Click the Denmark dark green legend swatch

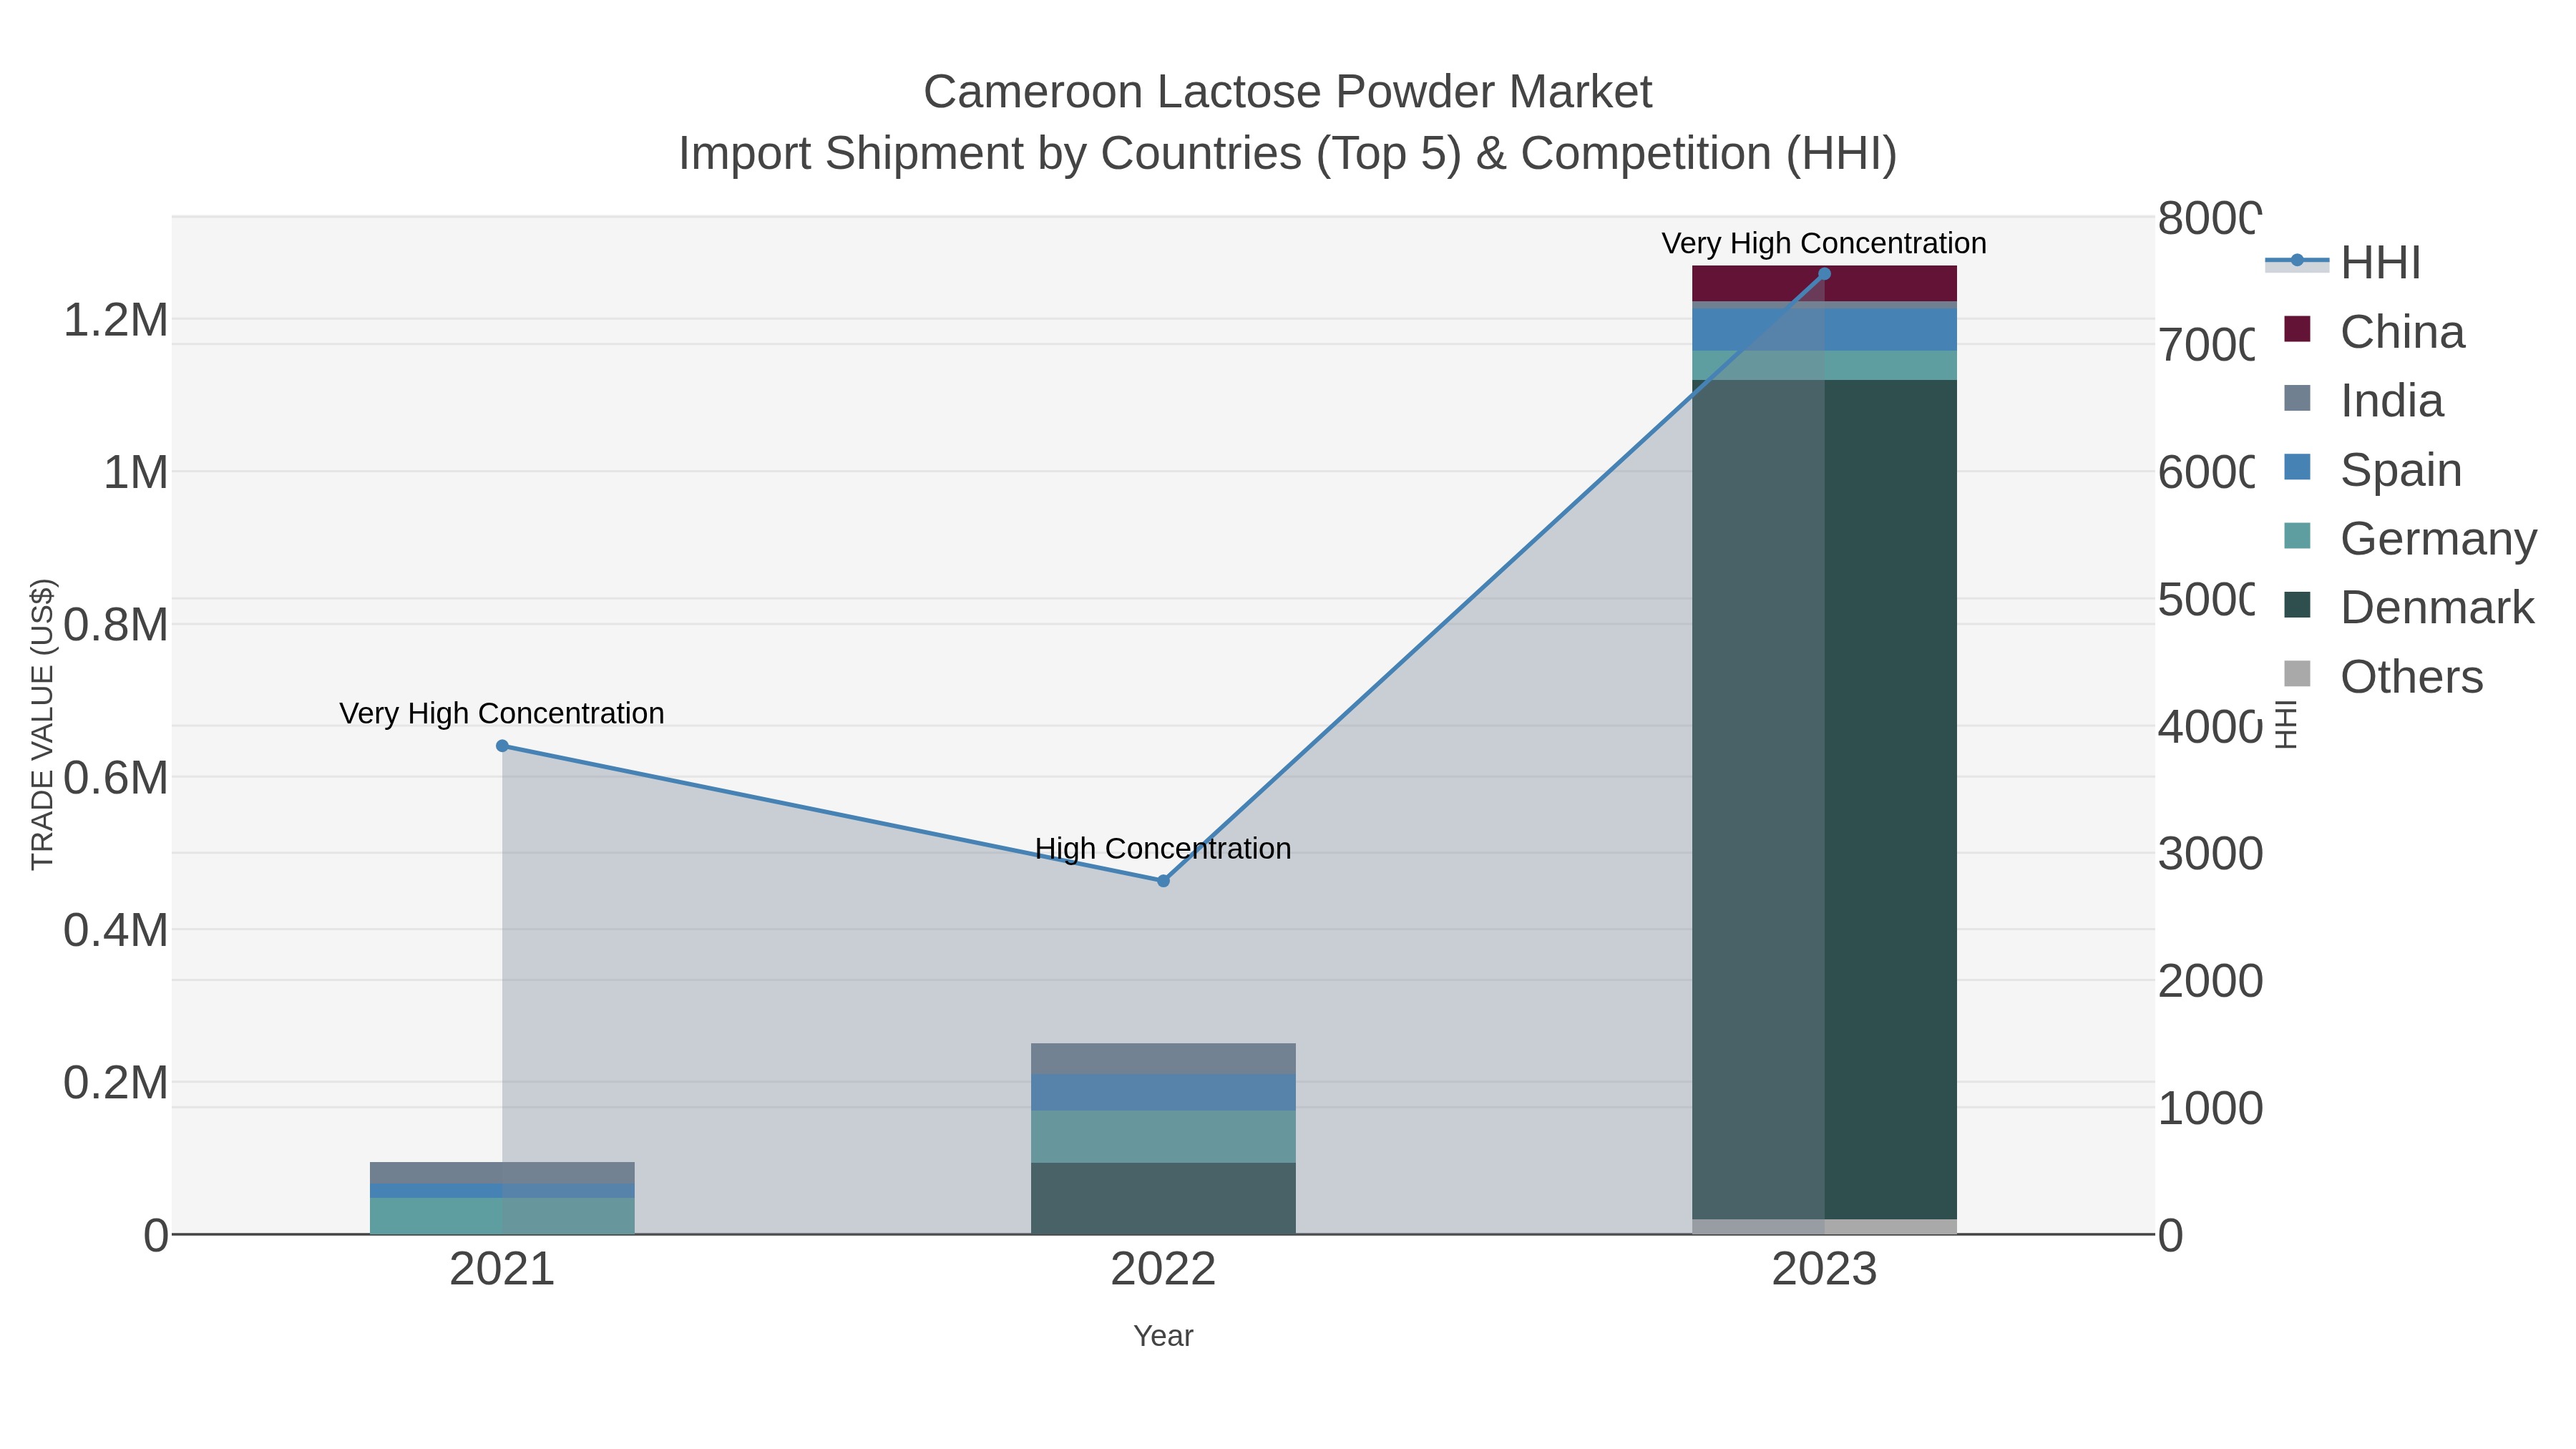coord(2298,605)
